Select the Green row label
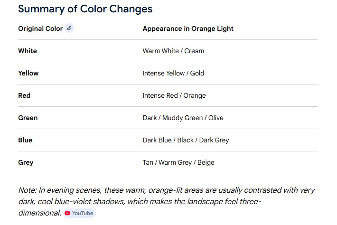This screenshot has width=337, height=225. pos(28,118)
